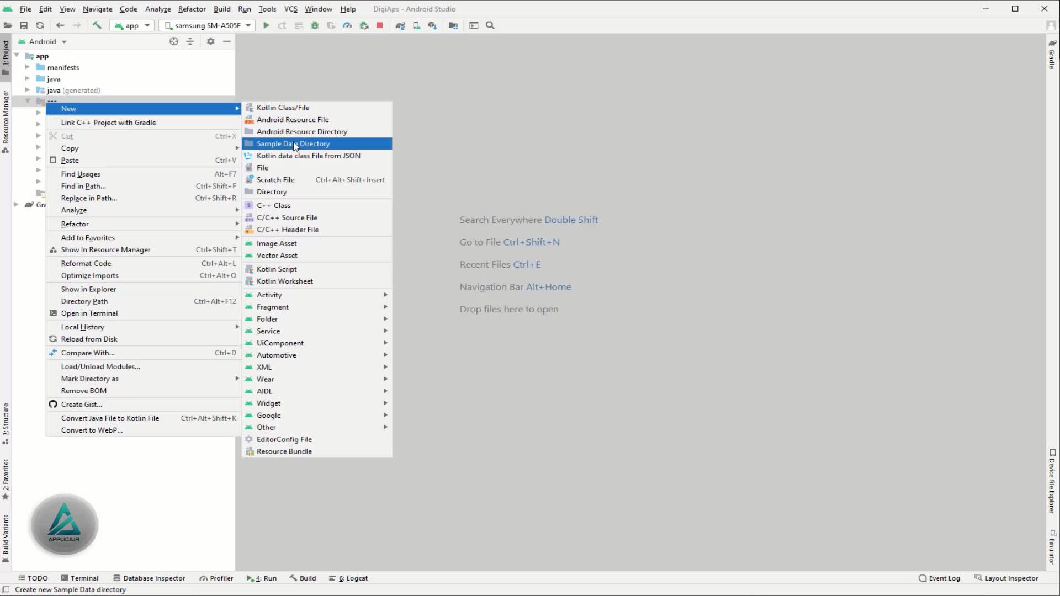Click Sync Project with Gradle Files icon

click(400, 25)
